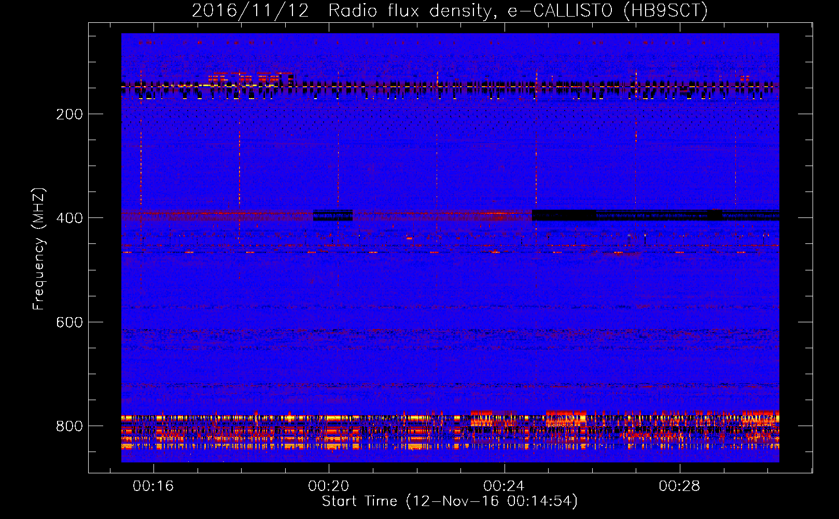Click the long black data gap at 400 MHz
The height and width of the screenshot is (519, 839).
(x=655, y=215)
